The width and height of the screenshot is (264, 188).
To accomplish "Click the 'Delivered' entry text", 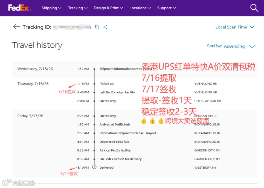I will tap(106, 167).
